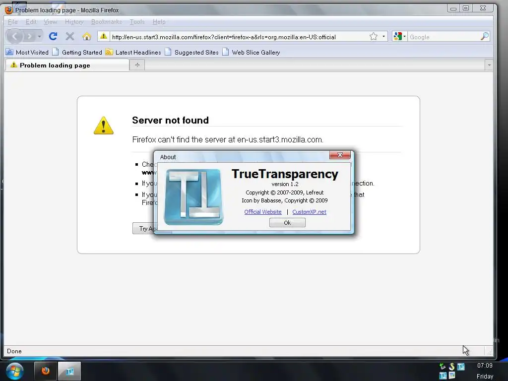
Task: Open the Tools menu
Action: [137, 22]
